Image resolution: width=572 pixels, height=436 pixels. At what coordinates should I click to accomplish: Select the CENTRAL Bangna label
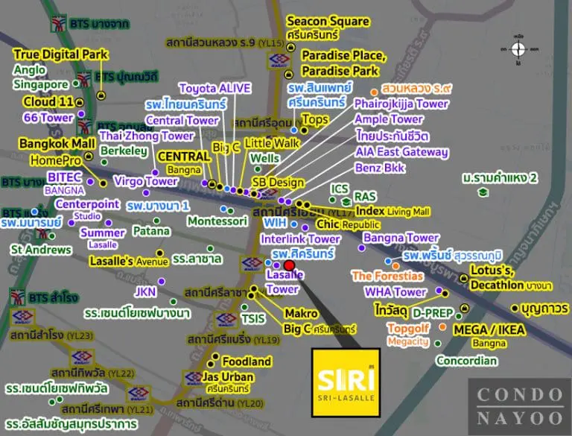184,162
